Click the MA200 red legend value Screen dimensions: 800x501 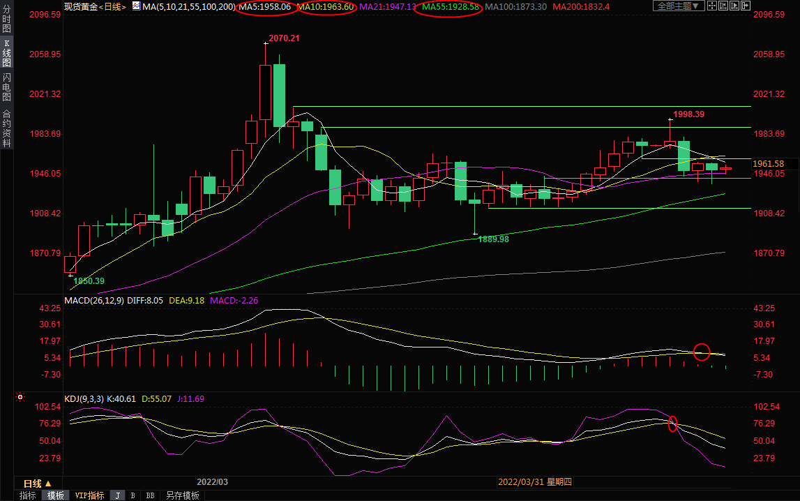pos(581,7)
